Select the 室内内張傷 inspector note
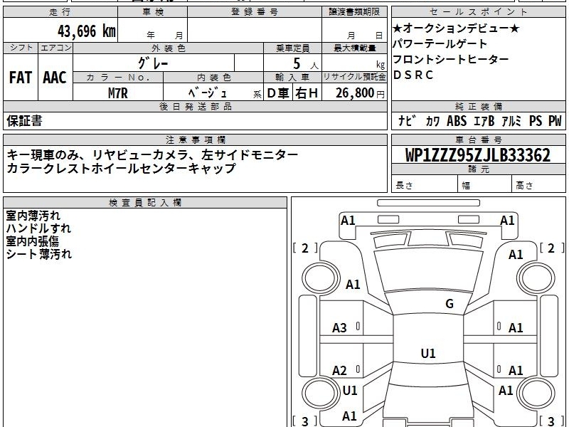 pos(32,241)
